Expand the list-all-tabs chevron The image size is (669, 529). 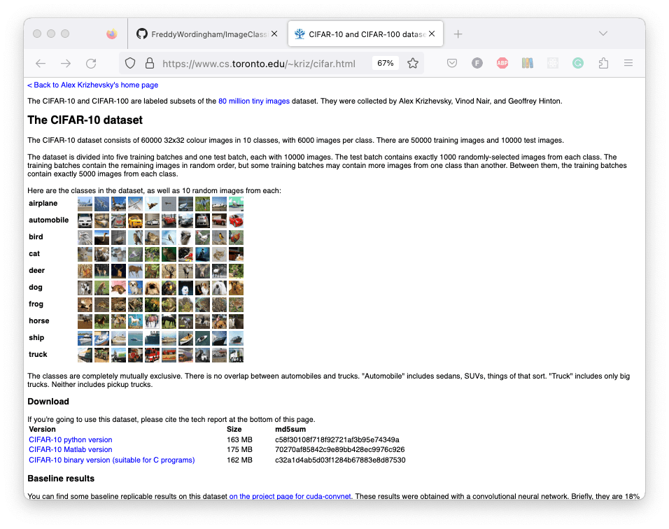click(x=603, y=34)
